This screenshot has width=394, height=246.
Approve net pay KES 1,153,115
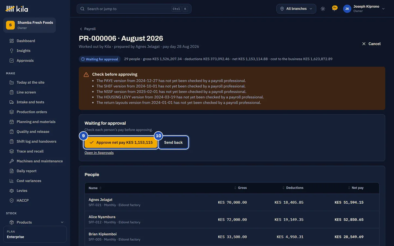tap(121, 142)
